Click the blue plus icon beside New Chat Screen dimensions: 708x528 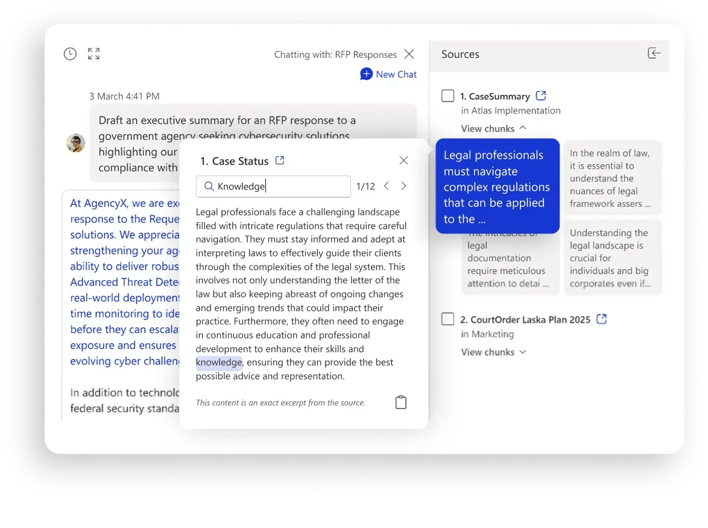366,74
